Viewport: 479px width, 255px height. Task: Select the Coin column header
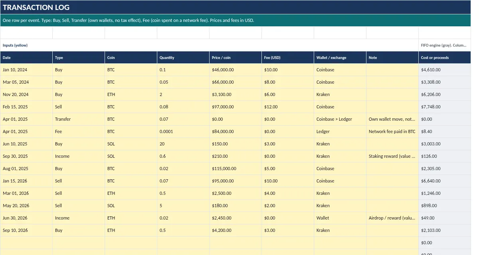(131, 57)
